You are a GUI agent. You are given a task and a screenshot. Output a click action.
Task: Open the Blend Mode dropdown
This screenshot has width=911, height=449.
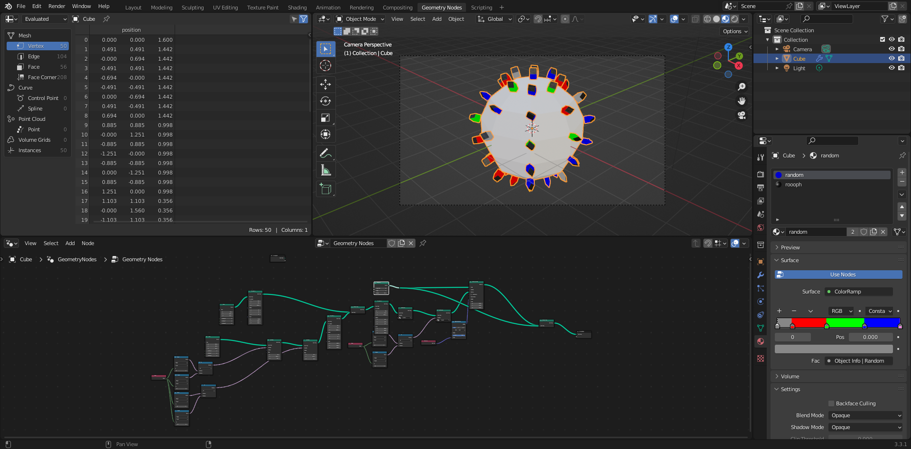tap(865, 415)
